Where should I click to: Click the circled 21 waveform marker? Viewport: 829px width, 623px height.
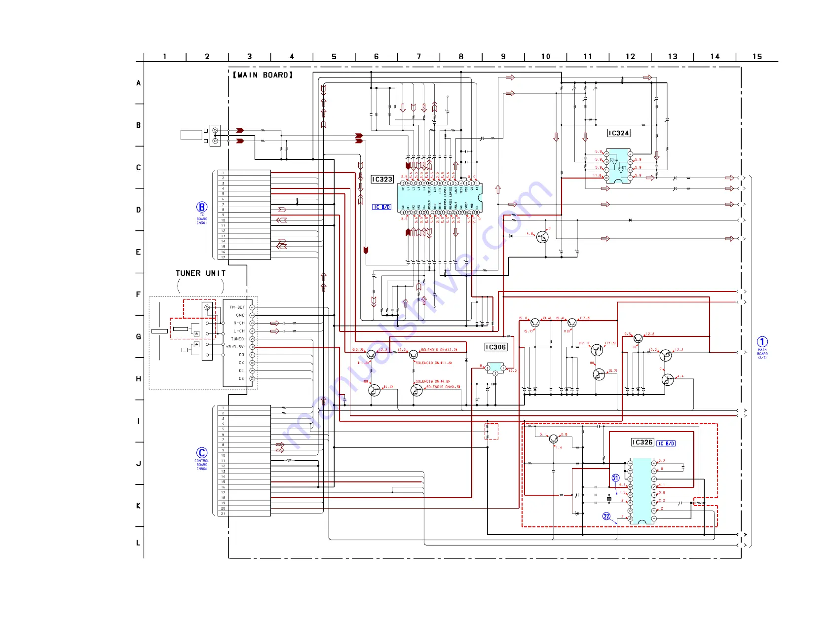pyautogui.click(x=615, y=478)
